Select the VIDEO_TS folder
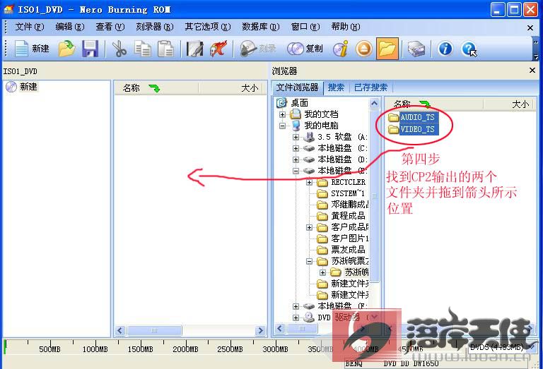This screenshot has width=543, height=369. click(413, 129)
